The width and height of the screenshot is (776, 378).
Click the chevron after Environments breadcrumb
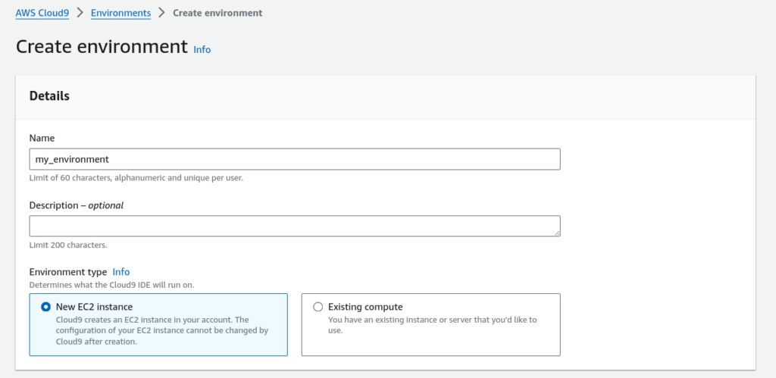tap(161, 13)
